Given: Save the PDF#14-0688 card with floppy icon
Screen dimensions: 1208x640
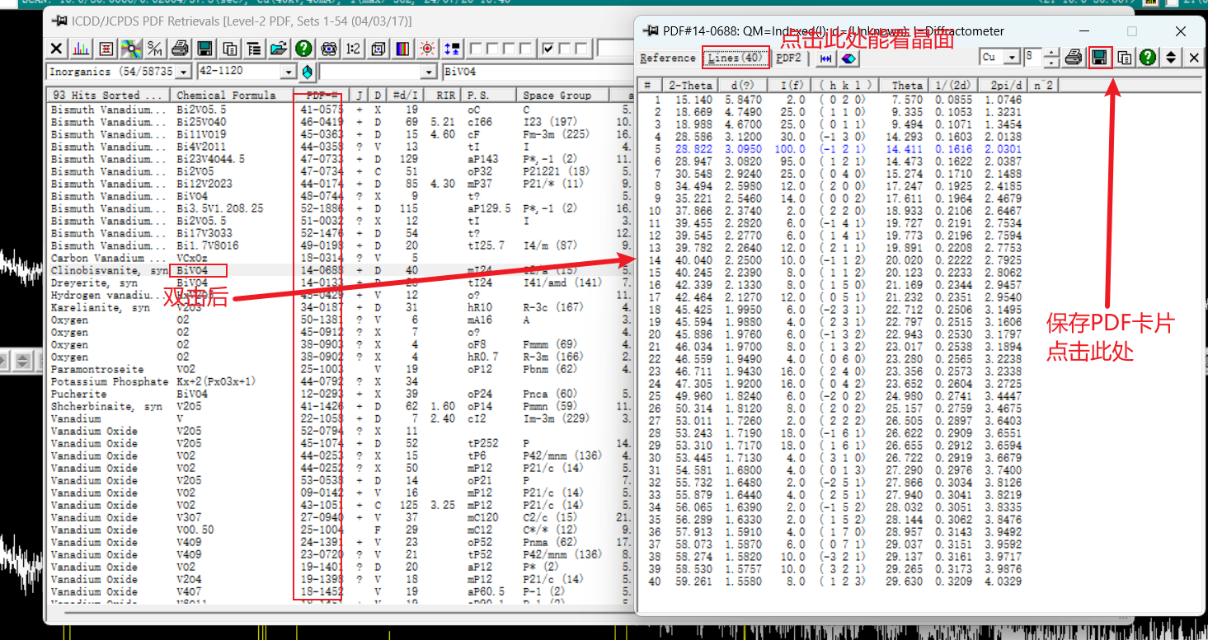Looking at the screenshot, I should (1099, 57).
